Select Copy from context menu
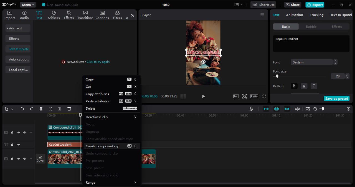Image resolution: width=355 pixels, height=187 pixels. [x=112, y=79]
